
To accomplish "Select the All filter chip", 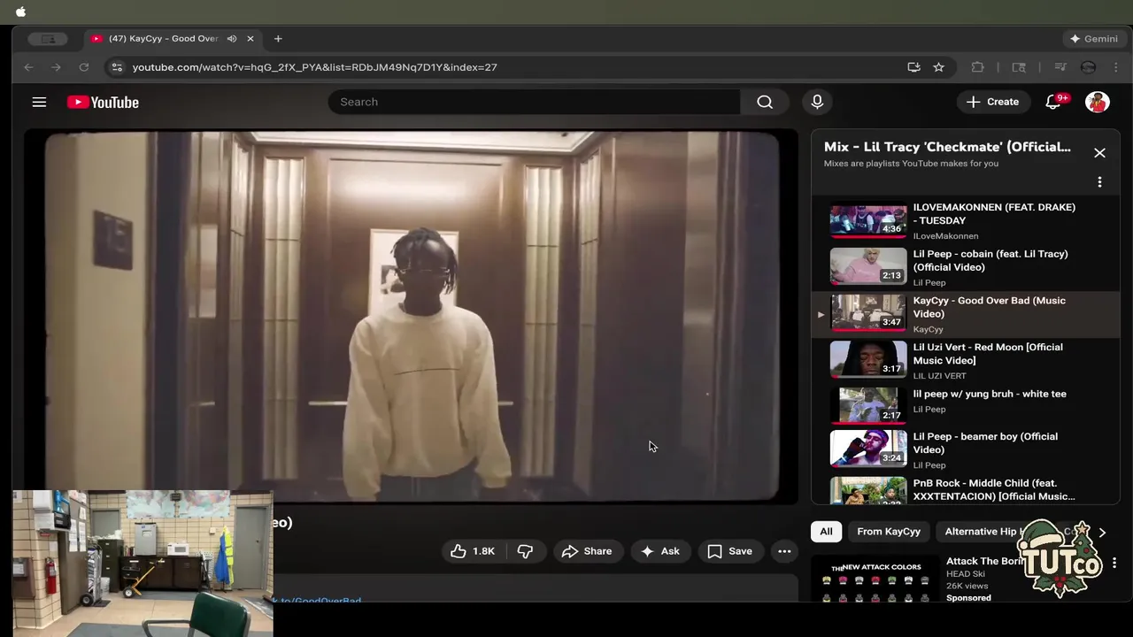I will click(826, 532).
